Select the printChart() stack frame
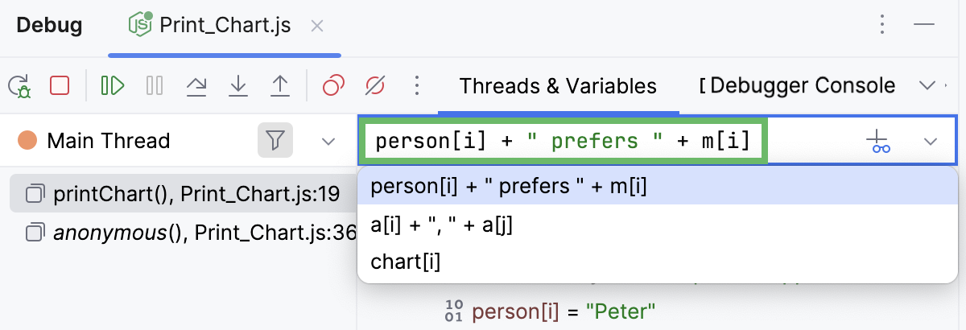966x330 pixels. coord(183,193)
